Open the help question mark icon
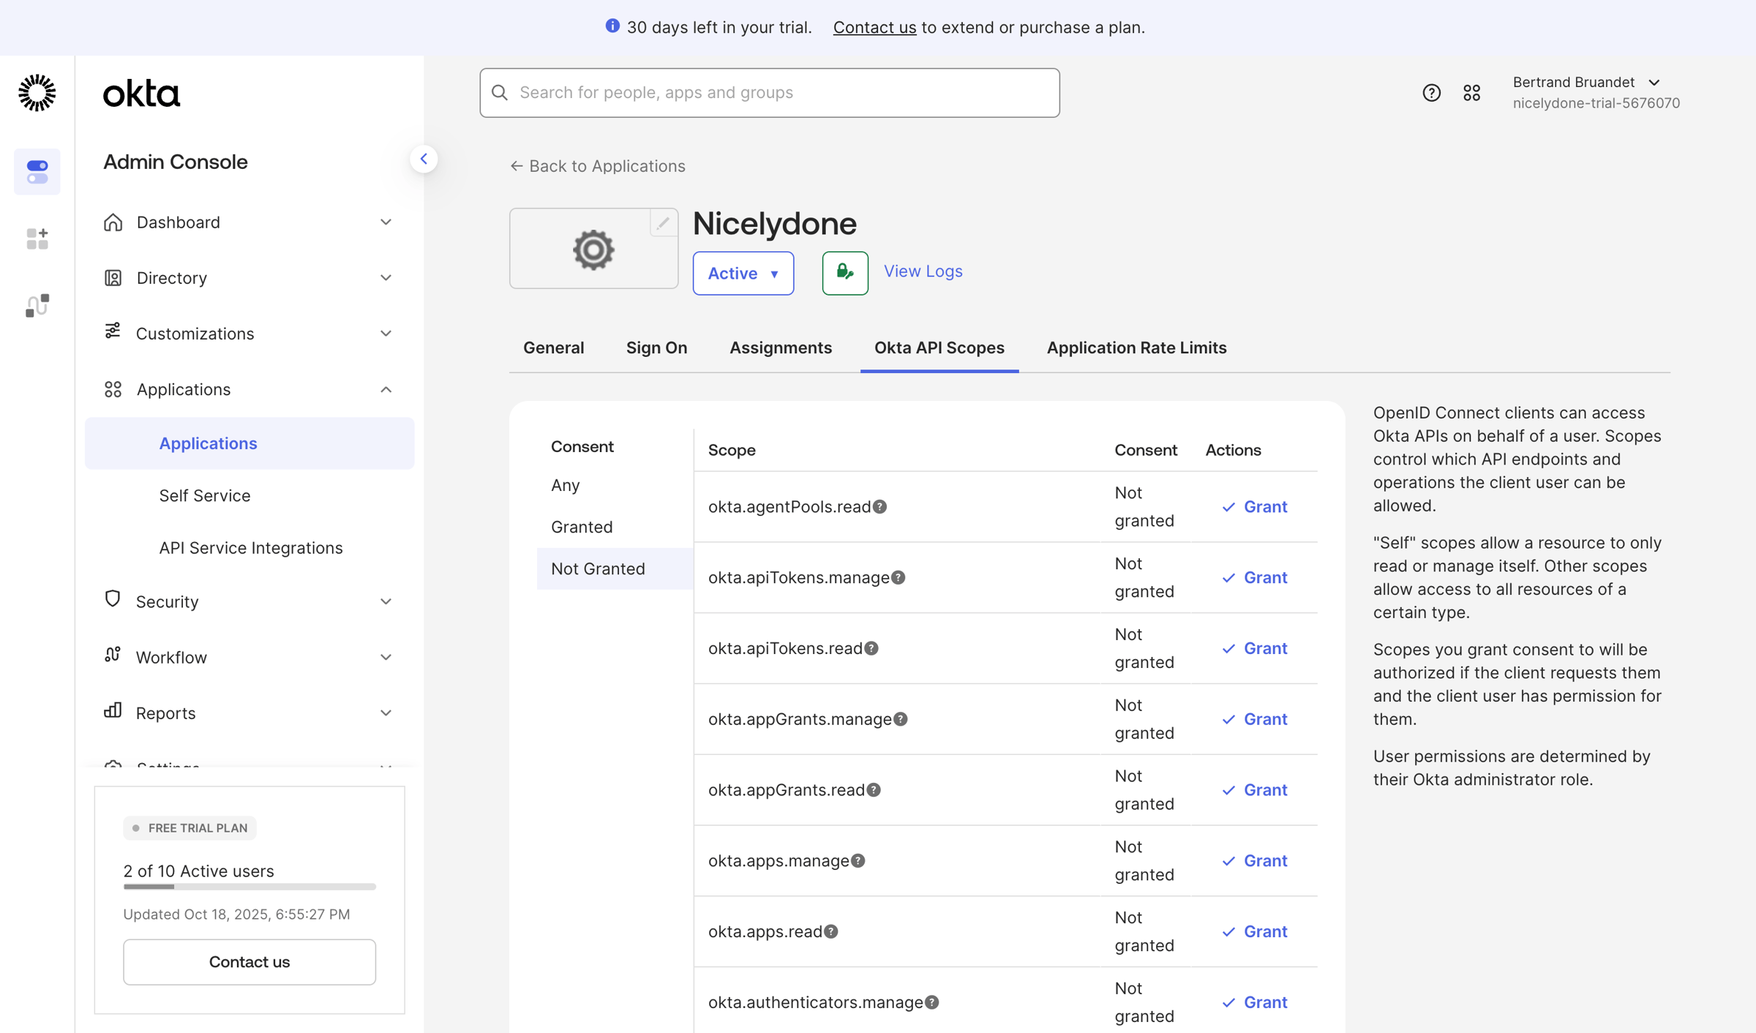 1431,93
